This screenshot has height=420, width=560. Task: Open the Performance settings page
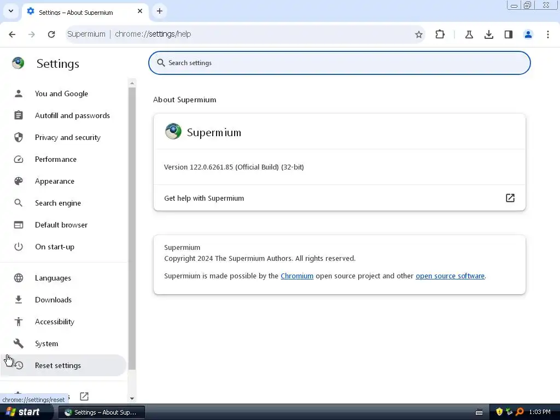coord(63,159)
